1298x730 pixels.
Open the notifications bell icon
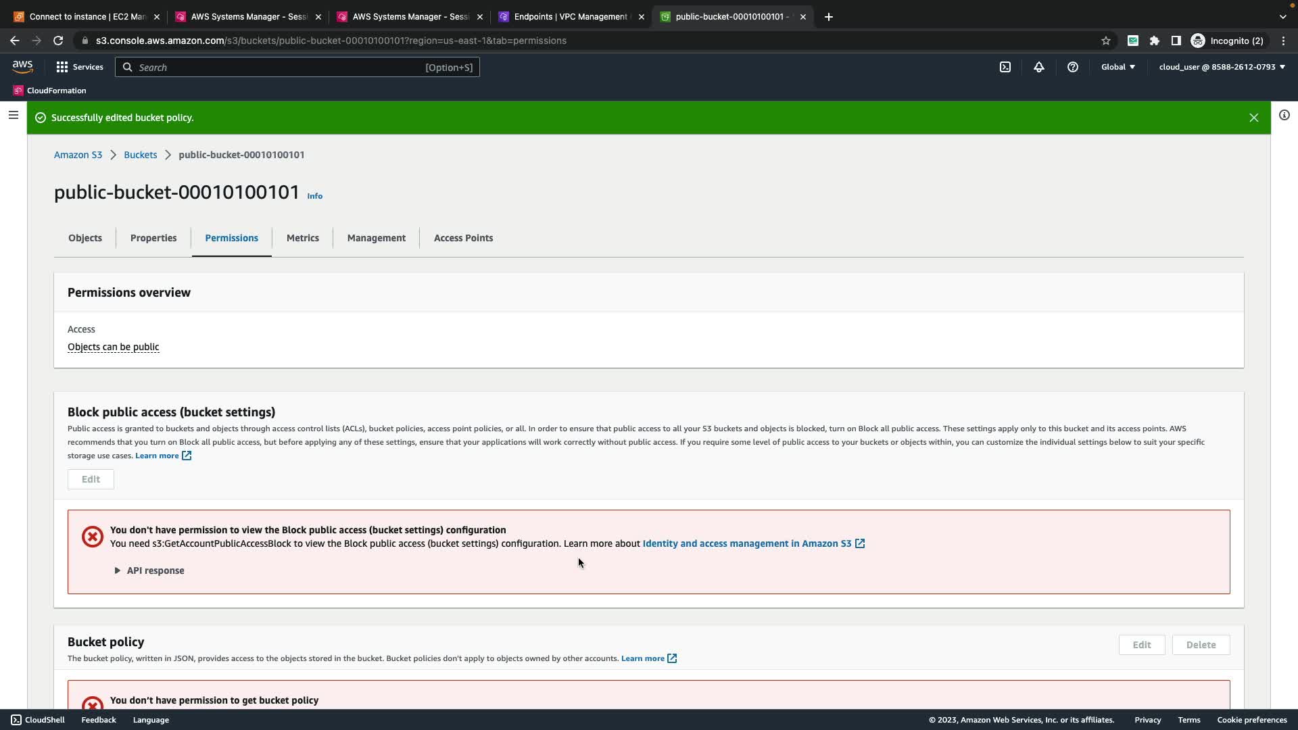pyautogui.click(x=1039, y=67)
